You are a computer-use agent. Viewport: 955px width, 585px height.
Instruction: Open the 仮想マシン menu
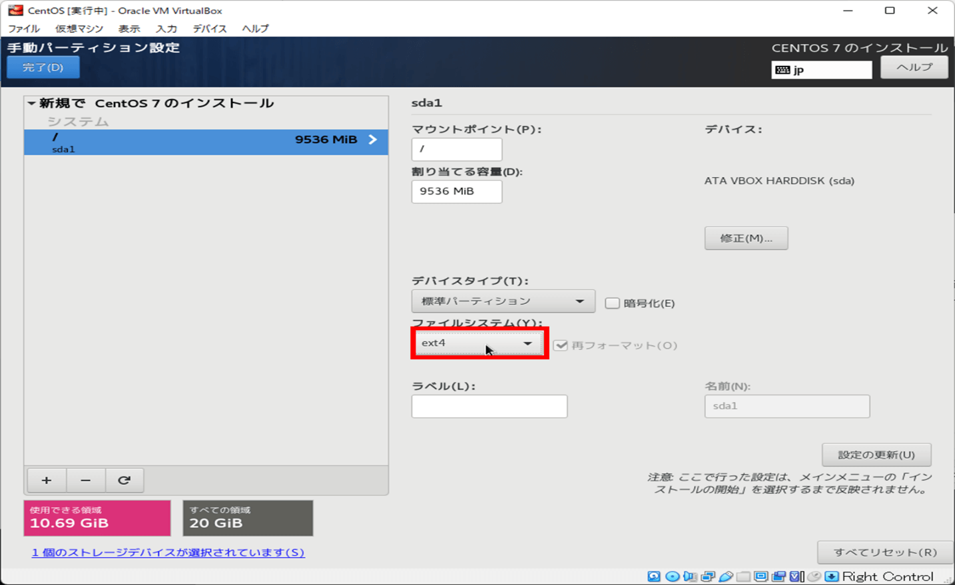[x=79, y=29]
